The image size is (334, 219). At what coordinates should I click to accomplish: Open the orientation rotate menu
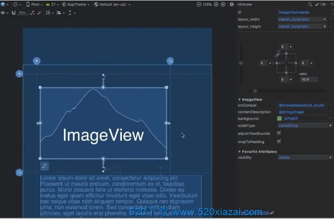click(x=17, y=4)
